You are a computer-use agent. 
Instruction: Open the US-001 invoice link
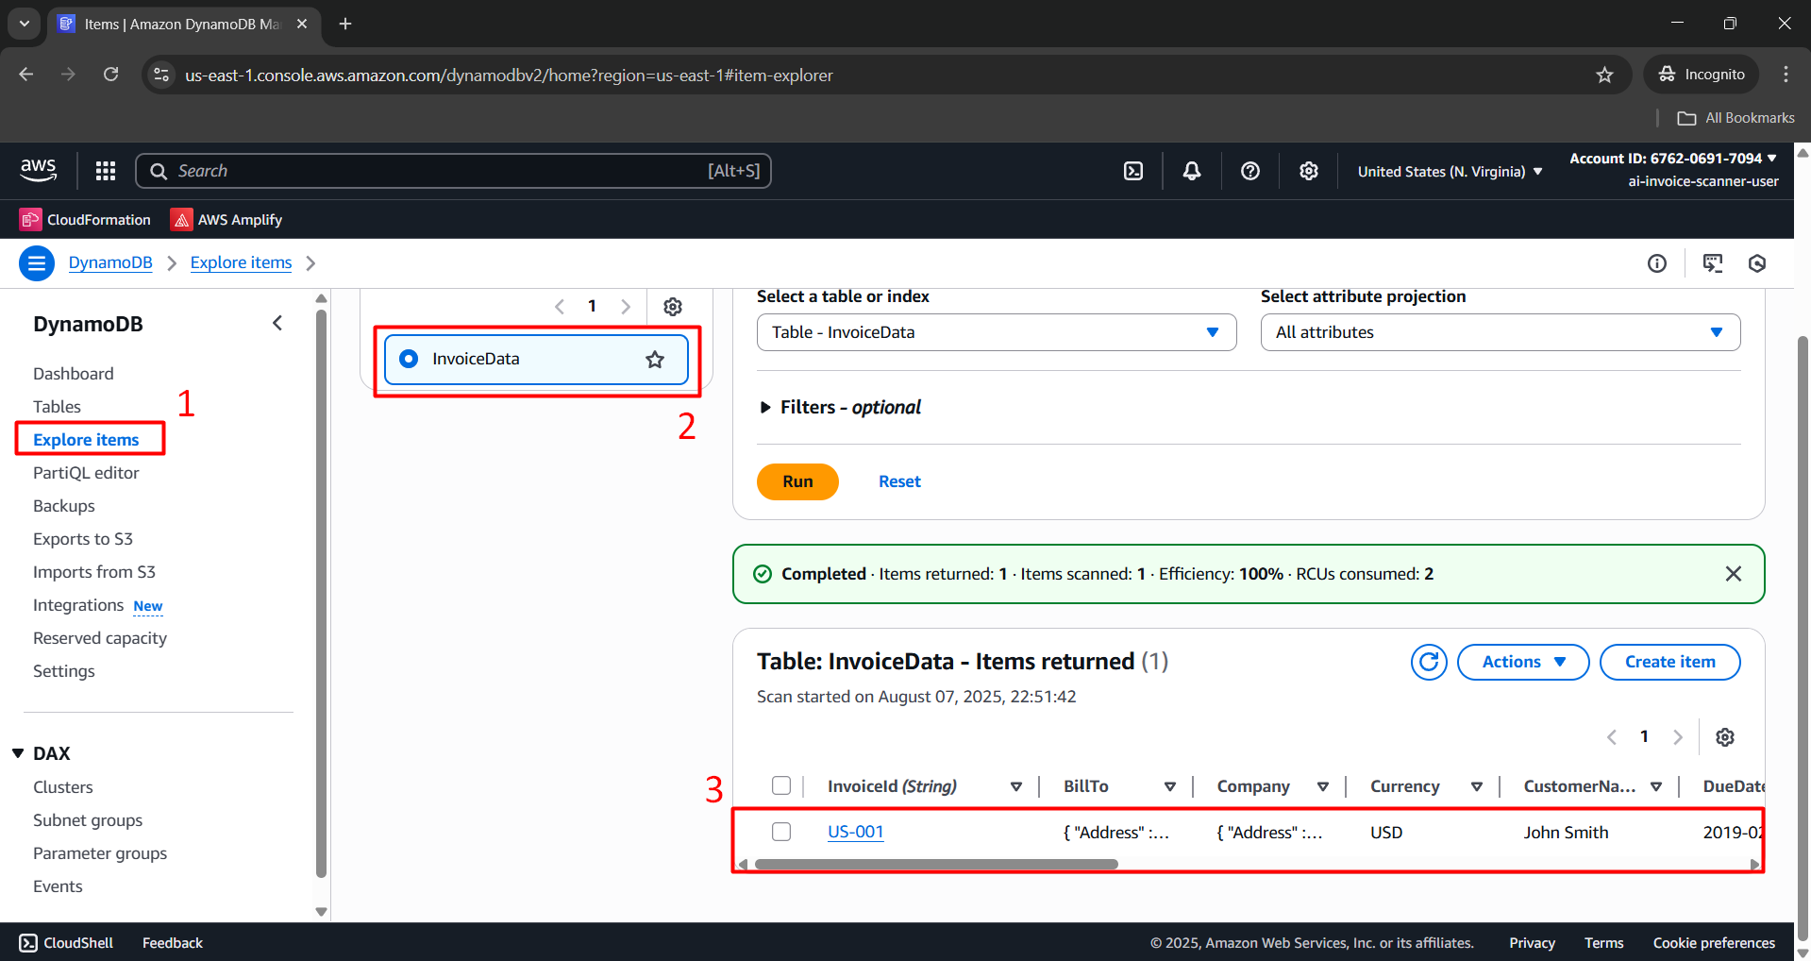click(855, 832)
